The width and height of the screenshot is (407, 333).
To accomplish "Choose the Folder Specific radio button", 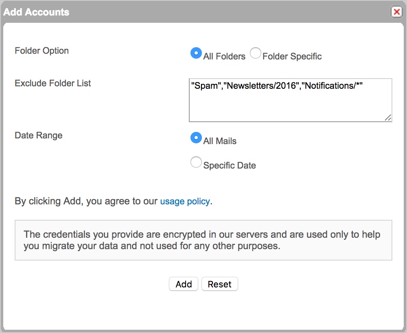I will pyautogui.click(x=256, y=53).
